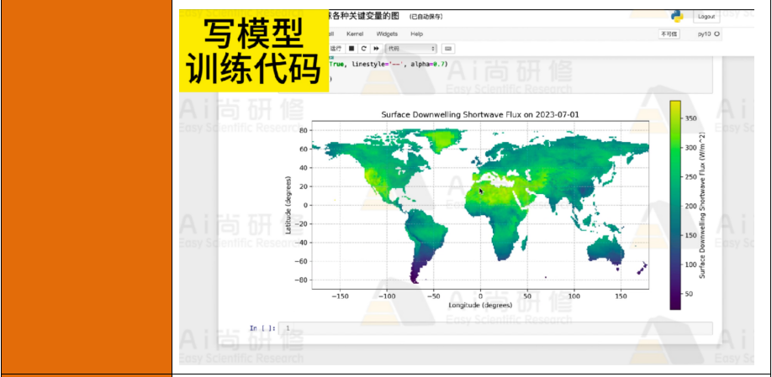Open the Widgets menu
Image resolution: width=772 pixels, height=377 pixels.
[387, 34]
